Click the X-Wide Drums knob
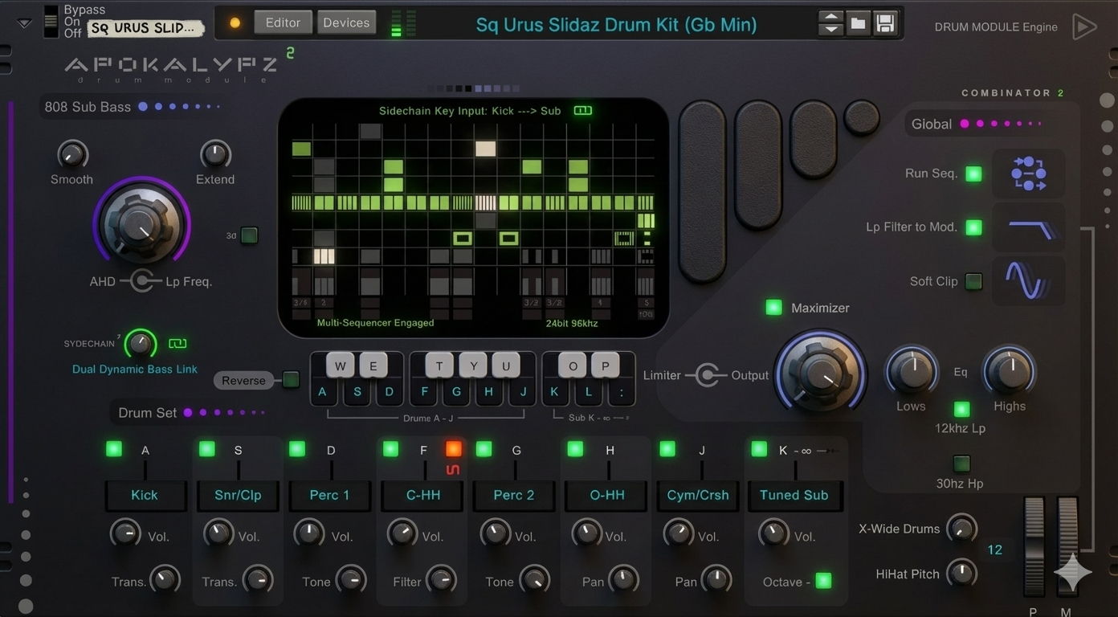Viewport: 1118px width, 617px height. [961, 528]
